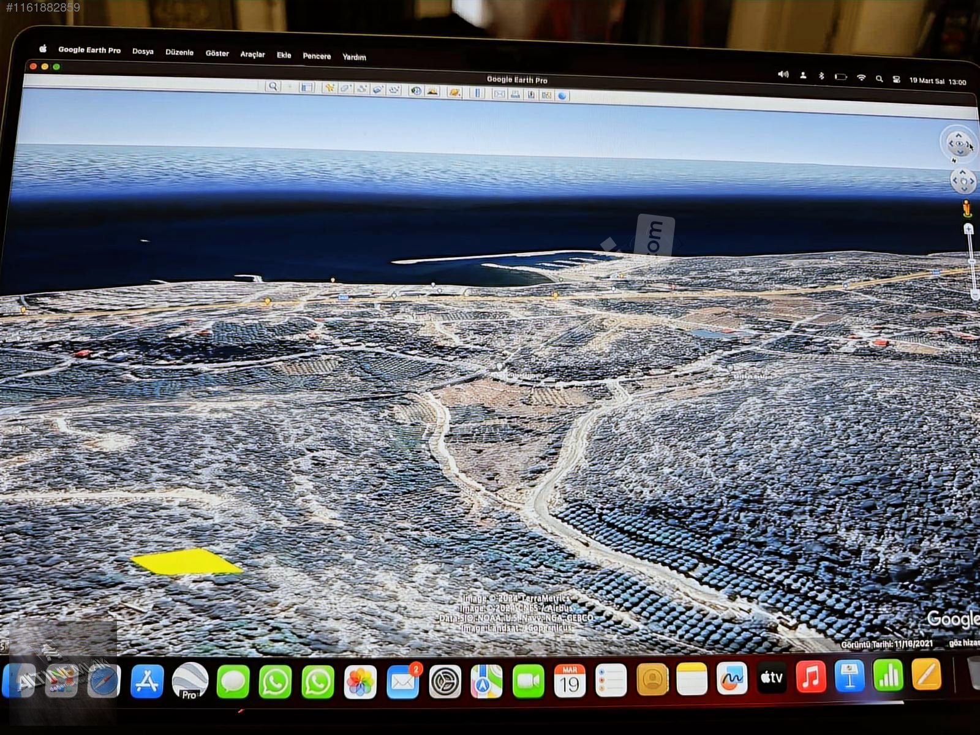Image resolution: width=980 pixels, height=735 pixels.
Task: Show historical imagery with the clock icon
Action: (x=416, y=91)
